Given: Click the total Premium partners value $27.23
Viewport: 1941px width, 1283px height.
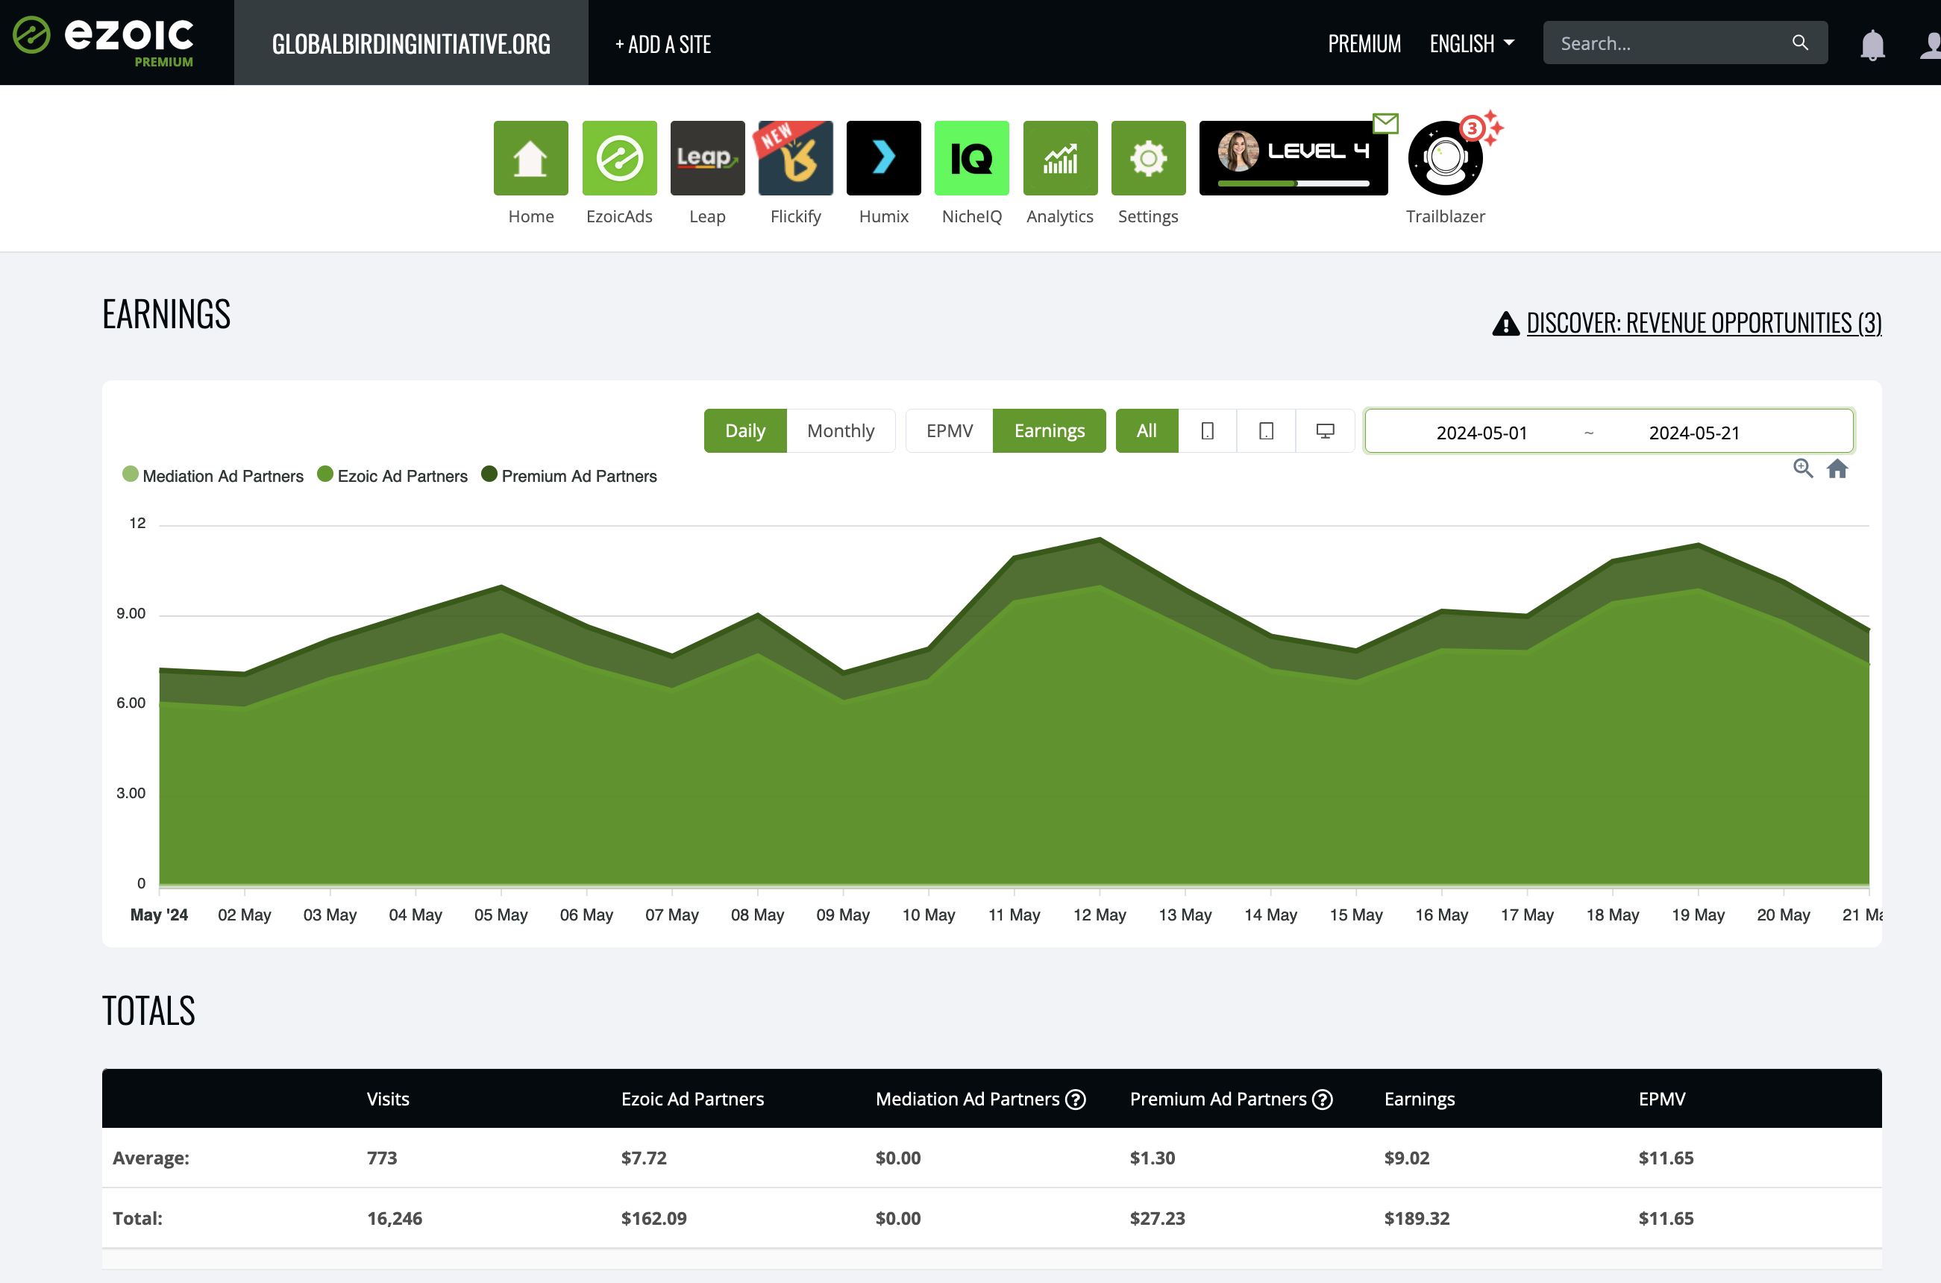Looking at the screenshot, I should pyautogui.click(x=1157, y=1217).
